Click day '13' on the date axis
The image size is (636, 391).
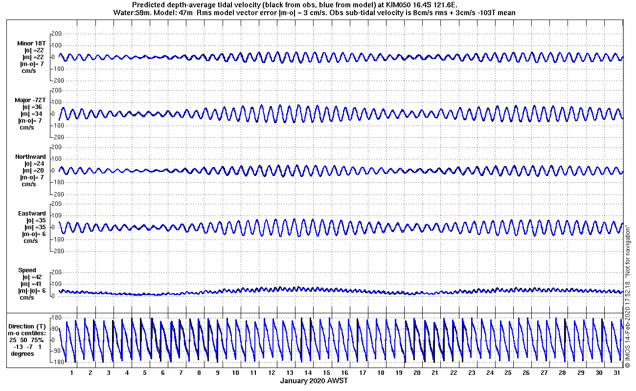coord(291,373)
